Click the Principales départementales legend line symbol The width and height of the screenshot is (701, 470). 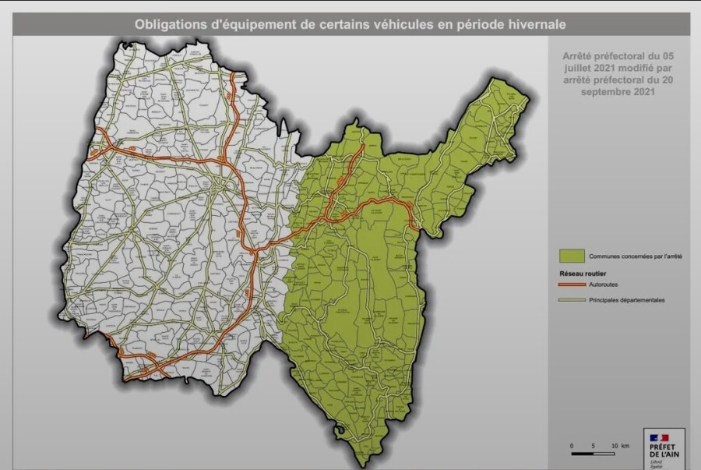point(572,300)
